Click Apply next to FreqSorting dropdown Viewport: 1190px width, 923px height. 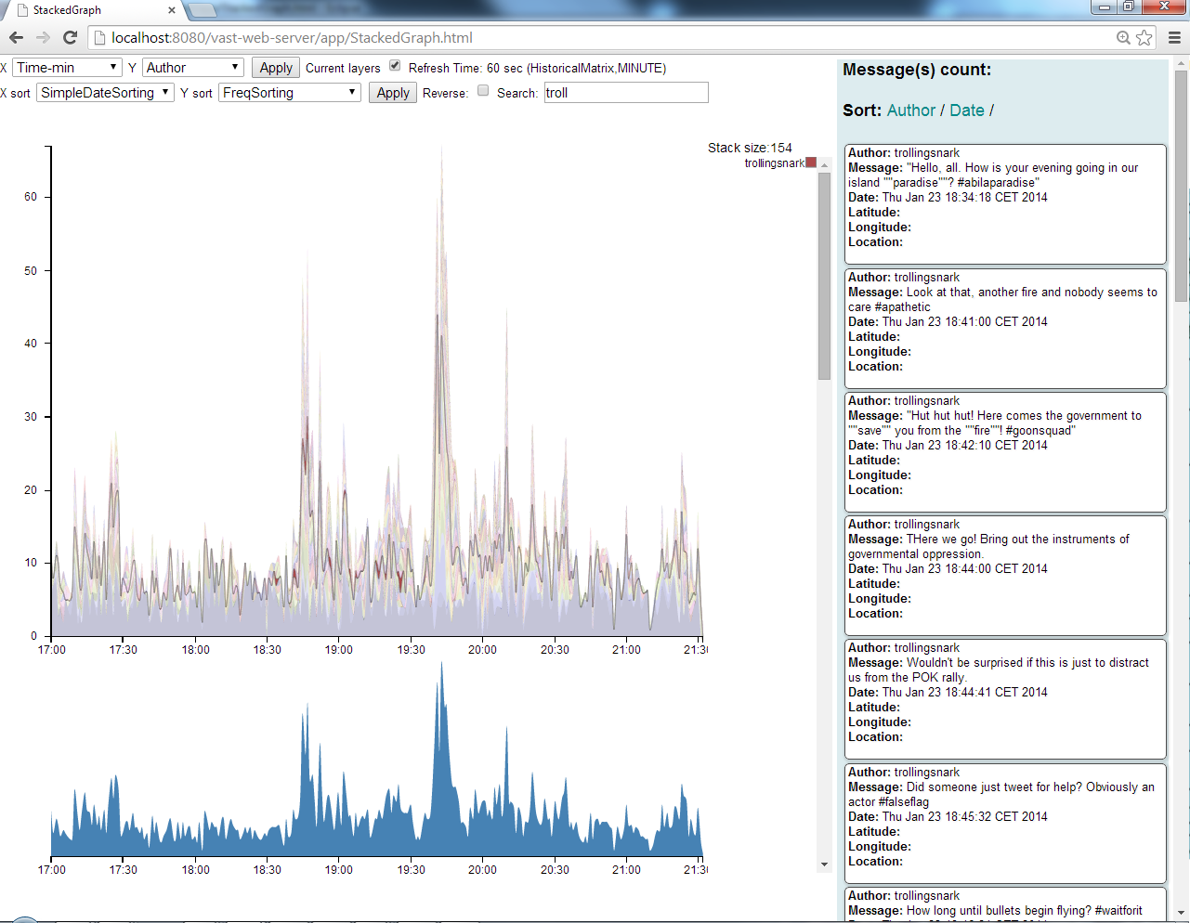[393, 93]
